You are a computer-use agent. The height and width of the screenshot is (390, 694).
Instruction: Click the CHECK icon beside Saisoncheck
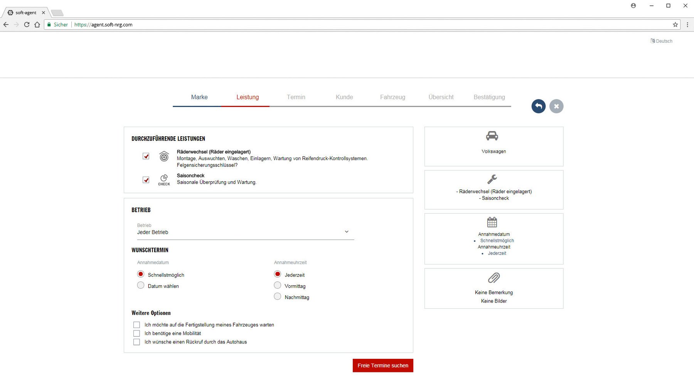pos(164,180)
